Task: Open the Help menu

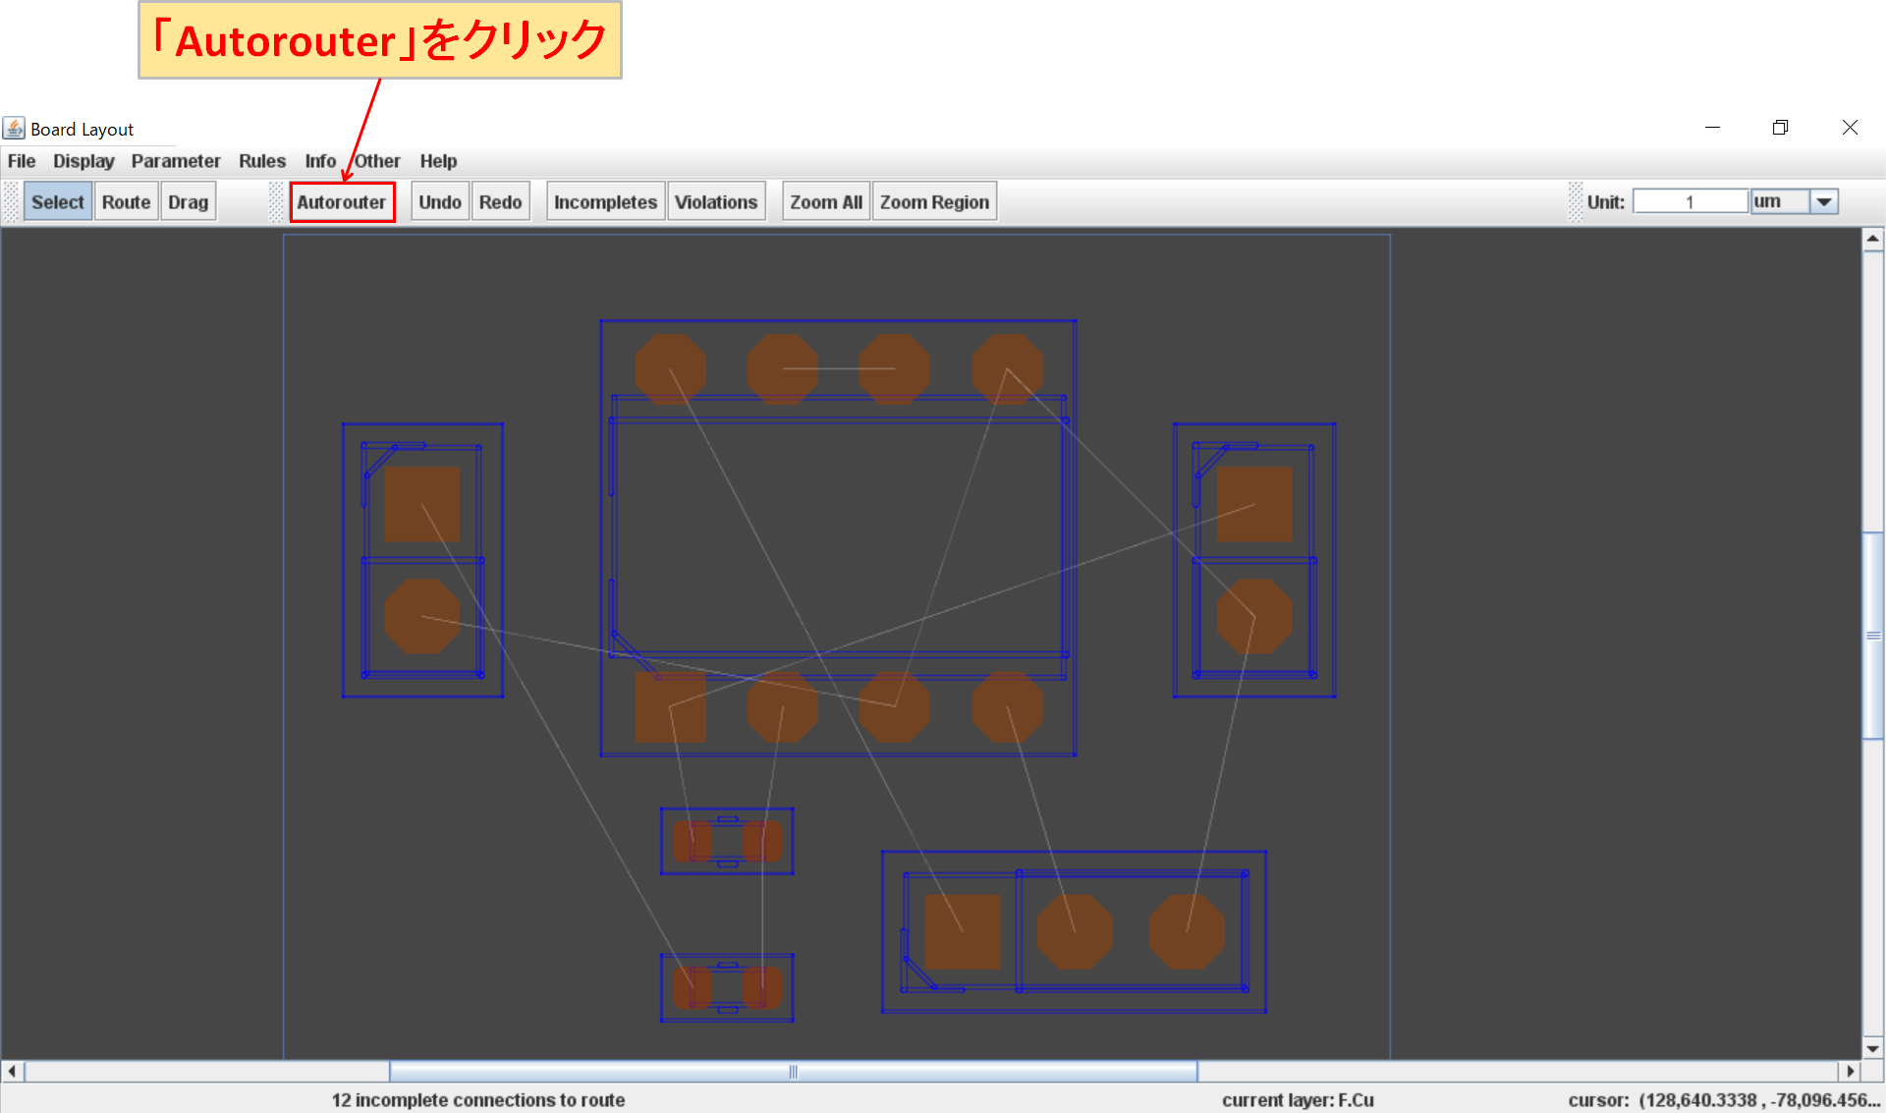Action: [438, 161]
